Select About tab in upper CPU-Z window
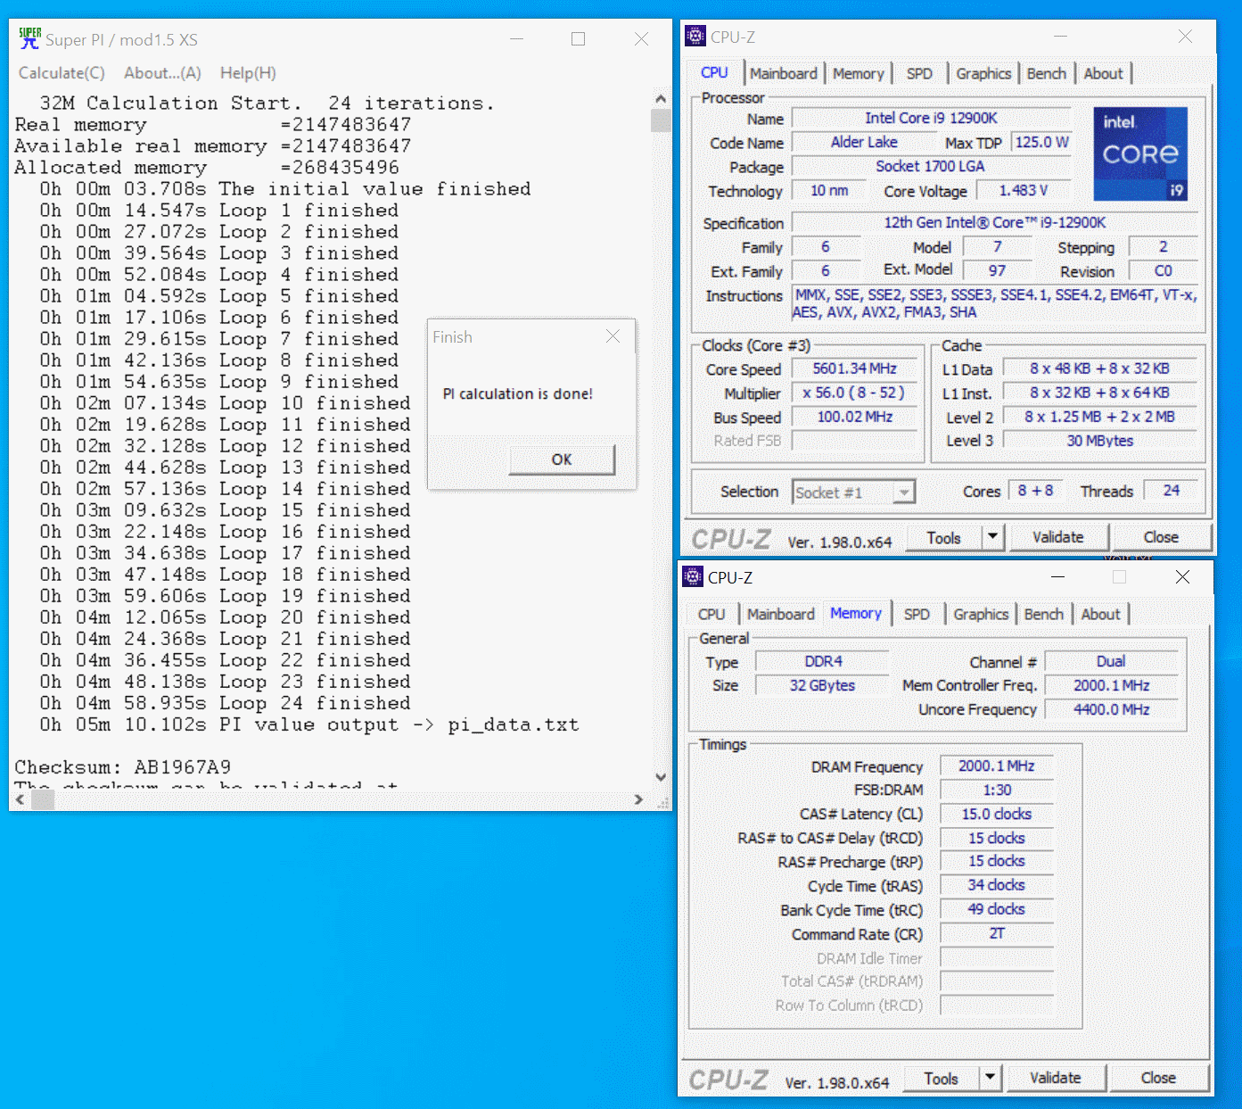The width and height of the screenshot is (1242, 1109). (x=1103, y=73)
